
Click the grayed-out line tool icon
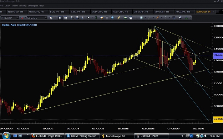pyautogui.click(x=136, y=18)
